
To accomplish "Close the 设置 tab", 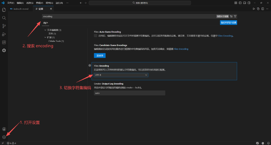I will [51, 9].
